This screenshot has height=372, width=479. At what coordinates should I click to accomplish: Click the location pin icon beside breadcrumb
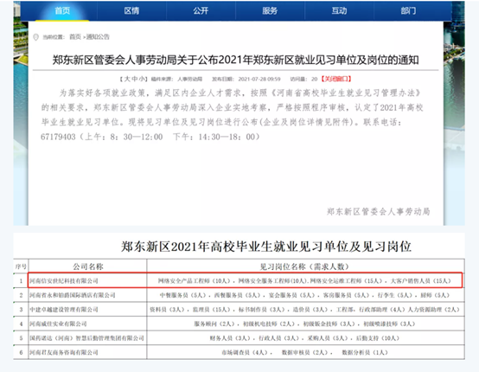coord(35,37)
